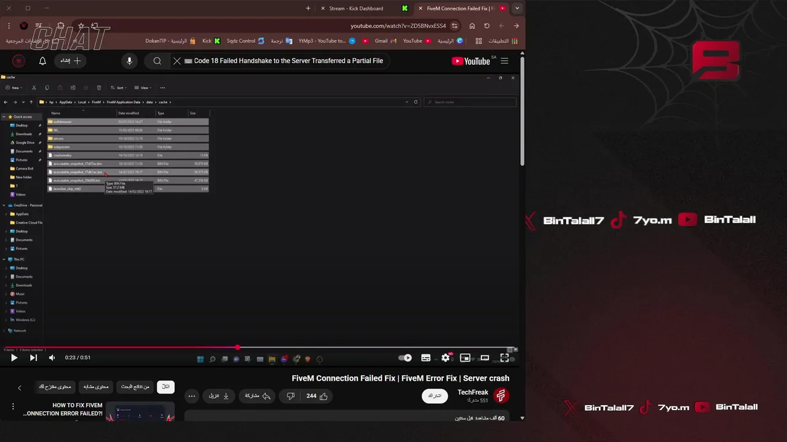The image size is (787, 442).
Task: Select the محتوى مشابه chip
Action: (97, 387)
